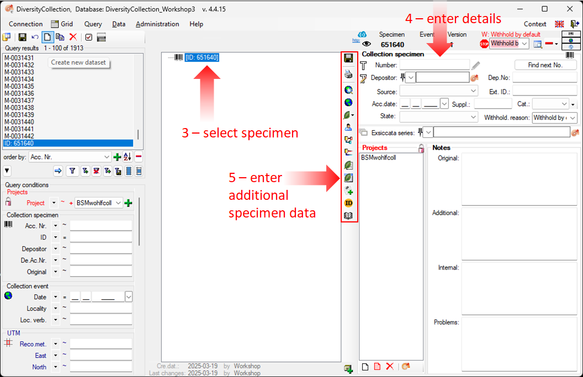Open the order by Acc. Nr. dropdown

pyautogui.click(x=107, y=157)
